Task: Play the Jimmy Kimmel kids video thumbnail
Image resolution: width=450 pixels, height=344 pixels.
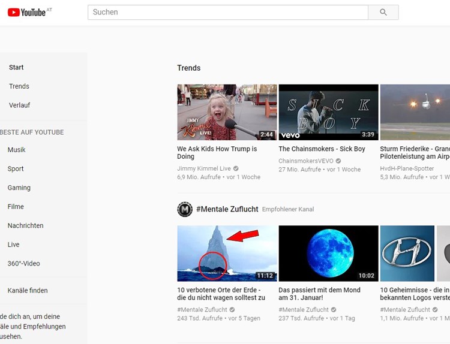Action: coord(227,112)
